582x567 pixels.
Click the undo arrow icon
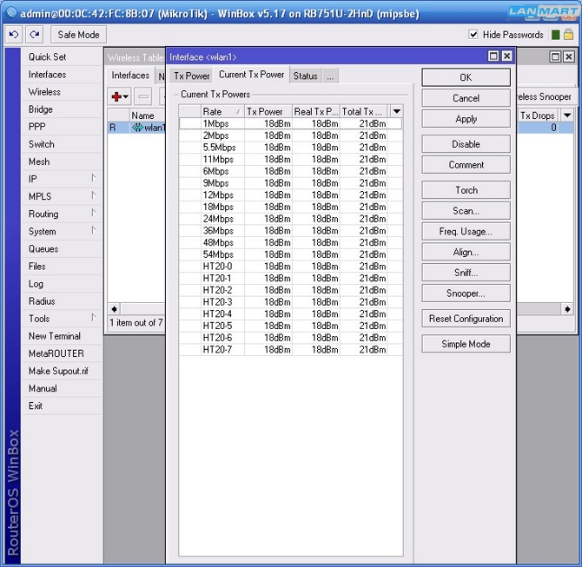(x=14, y=35)
